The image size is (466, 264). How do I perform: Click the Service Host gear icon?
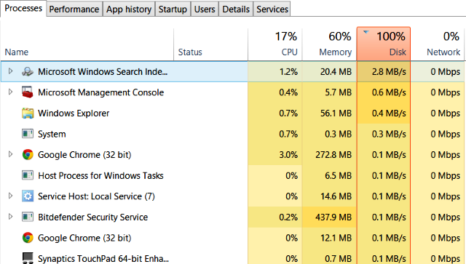coord(28,196)
